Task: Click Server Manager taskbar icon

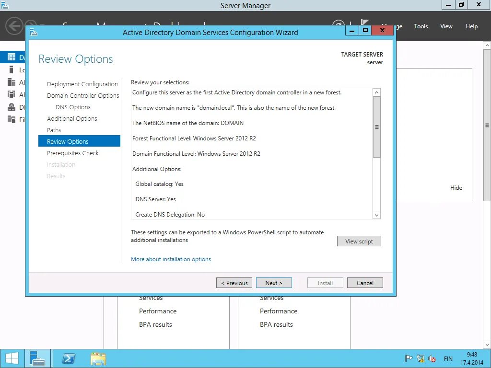Action: tap(37, 358)
